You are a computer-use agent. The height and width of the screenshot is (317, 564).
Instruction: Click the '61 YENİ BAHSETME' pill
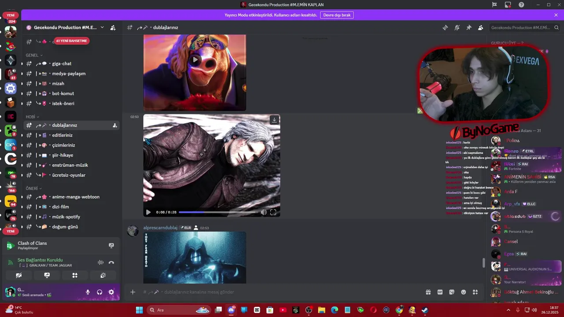[x=72, y=41]
